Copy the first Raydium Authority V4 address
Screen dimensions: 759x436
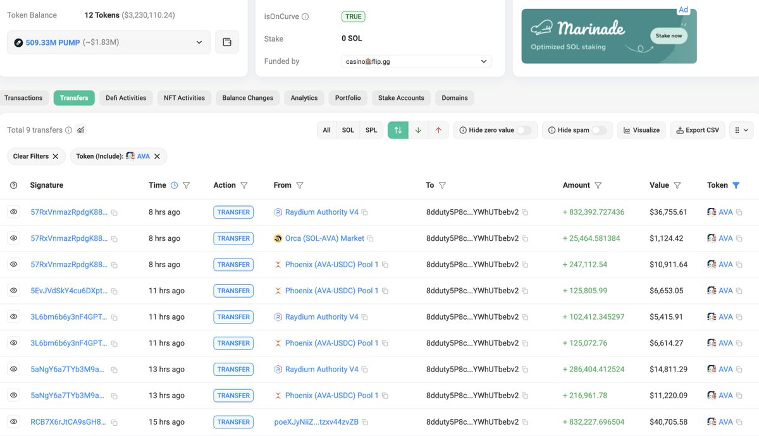[365, 212]
